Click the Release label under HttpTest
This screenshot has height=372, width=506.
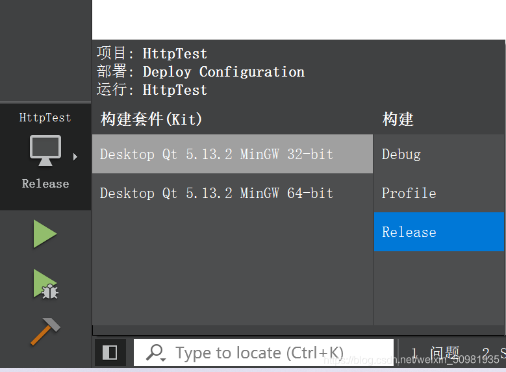45,184
